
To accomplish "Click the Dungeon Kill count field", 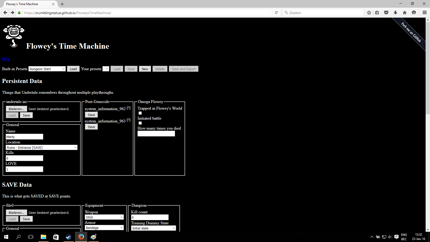I will pyautogui.click(x=150, y=217).
